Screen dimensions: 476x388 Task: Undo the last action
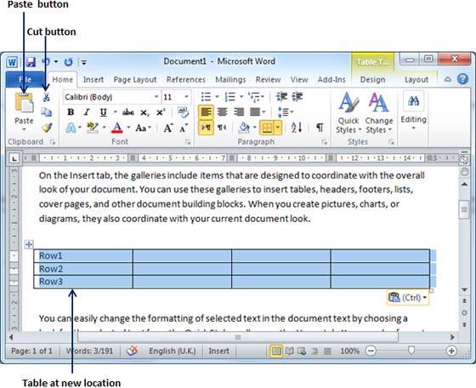46,62
